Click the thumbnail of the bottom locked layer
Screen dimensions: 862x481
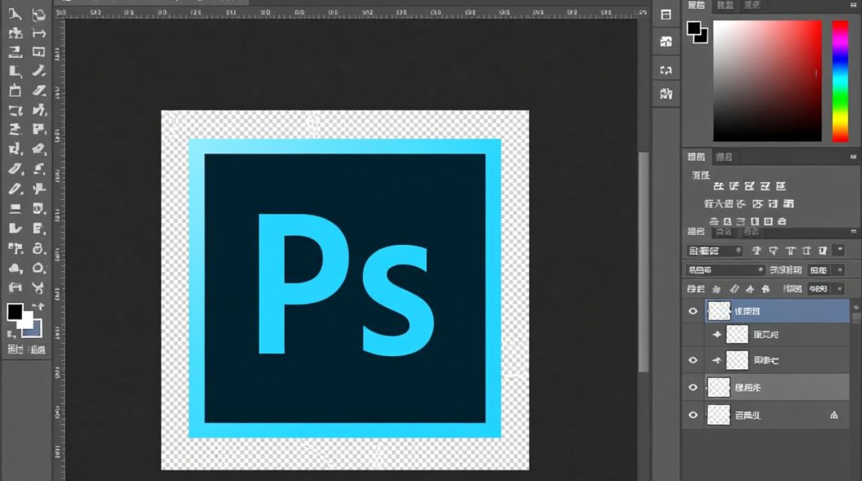(x=719, y=415)
